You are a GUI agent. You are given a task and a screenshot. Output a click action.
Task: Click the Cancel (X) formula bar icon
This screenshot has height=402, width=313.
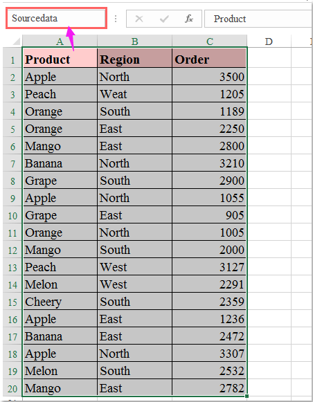pos(139,19)
